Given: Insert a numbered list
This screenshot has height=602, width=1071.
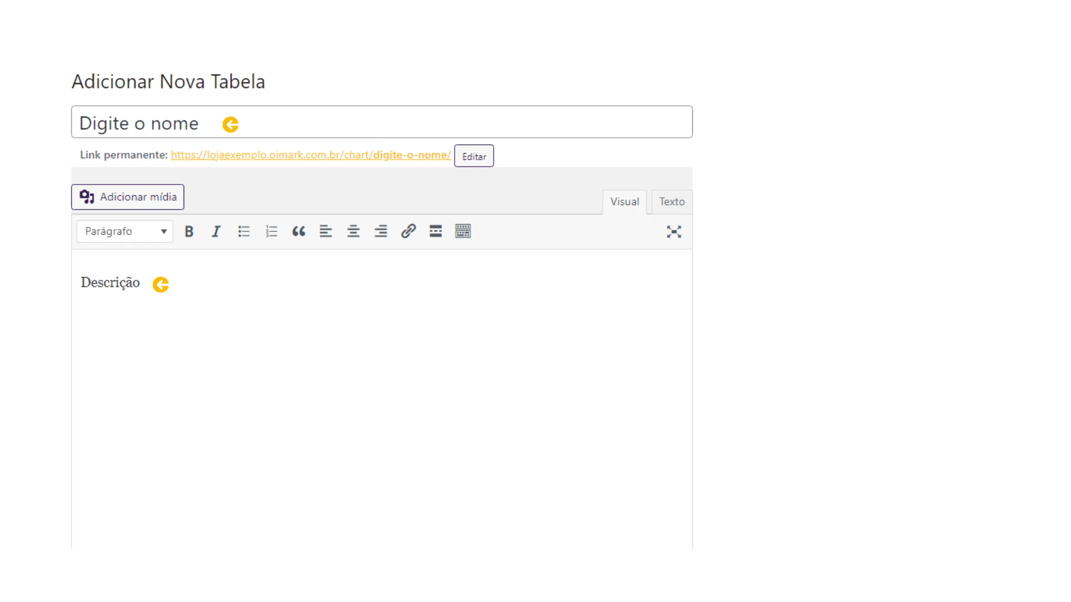Looking at the screenshot, I should pos(271,231).
